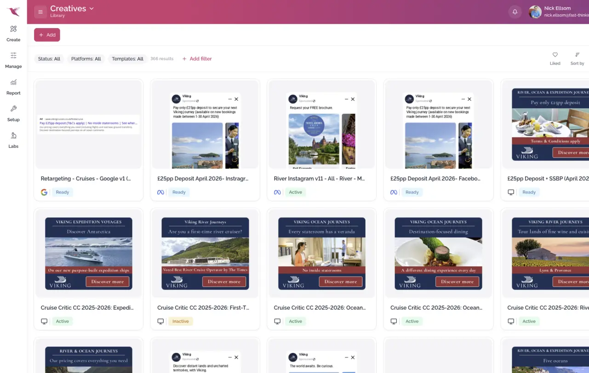Open the Report section in sidebar
This screenshot has width=589, height=373.
pyautogui.click(x=13, y=87)
